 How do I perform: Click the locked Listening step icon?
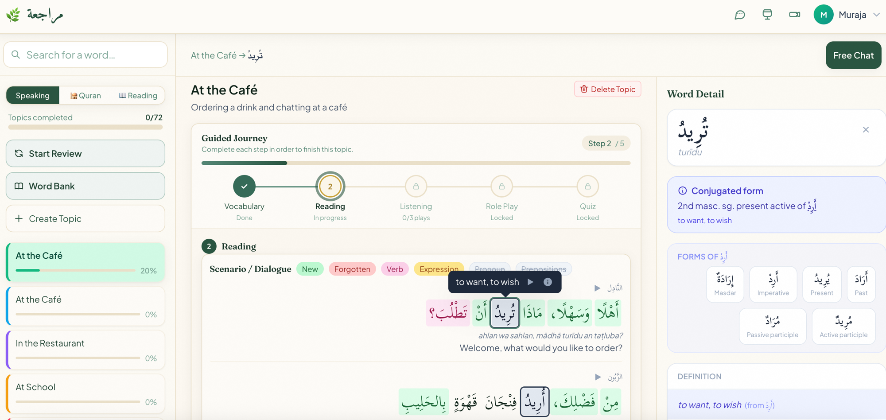pyautogui.click(x=416, y=187)
